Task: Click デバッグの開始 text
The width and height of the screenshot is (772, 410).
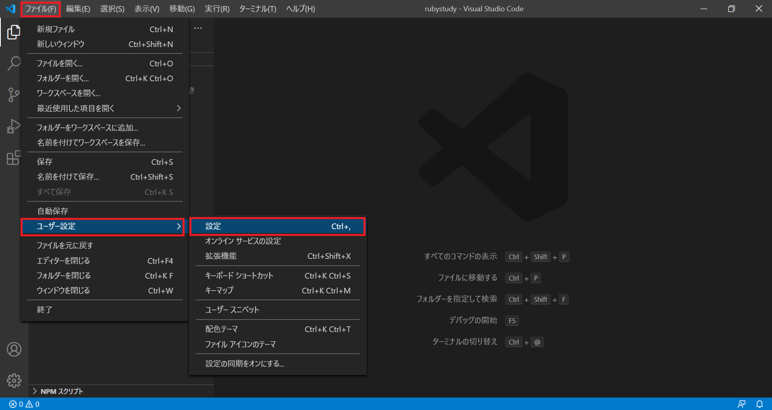Action: [473, 320]
